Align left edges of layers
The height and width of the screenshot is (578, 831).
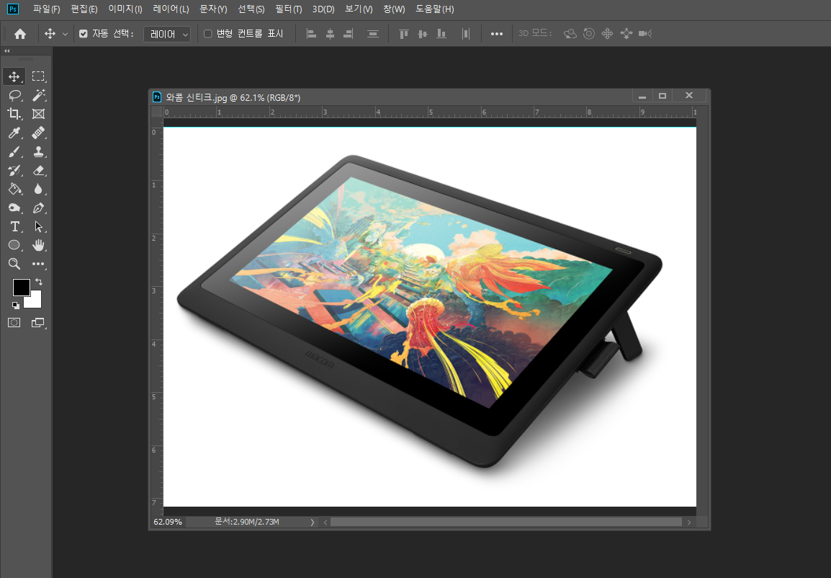coord(312,34)
